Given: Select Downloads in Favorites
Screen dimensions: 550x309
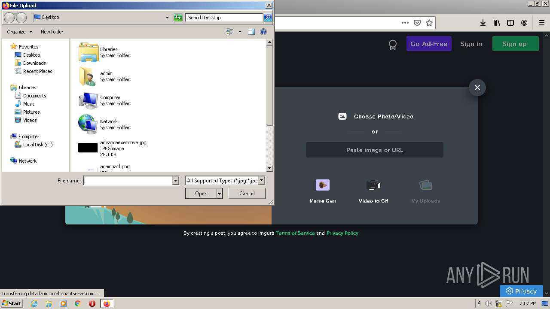Looking at the screenshot, I should [34, 63].
